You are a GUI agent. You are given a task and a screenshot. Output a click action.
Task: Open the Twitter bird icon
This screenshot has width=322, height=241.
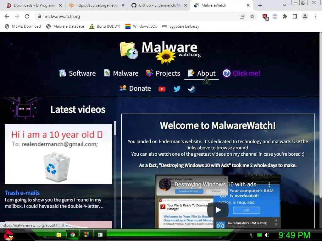177,89
